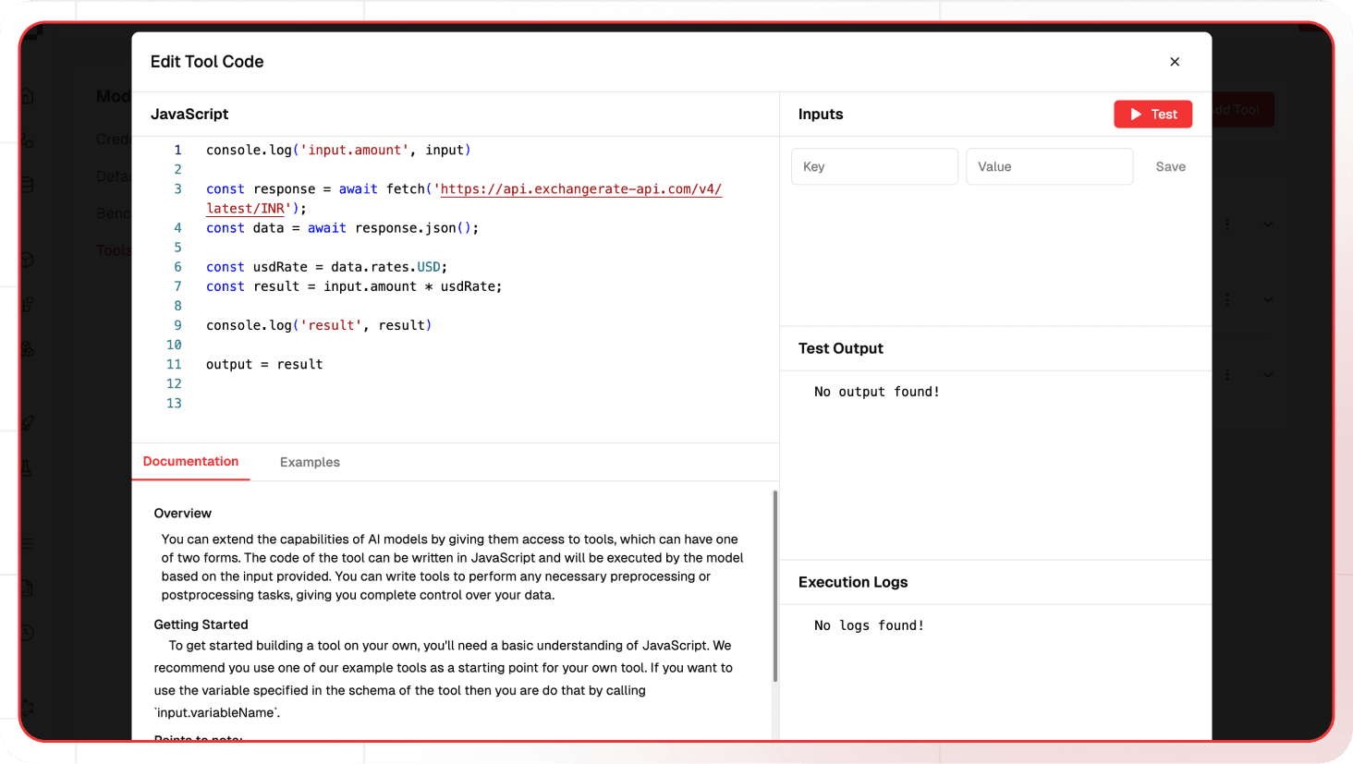Click the database icon in the sidebar
The width and height of the screenshot is (1353, 764).
[28, 185]
